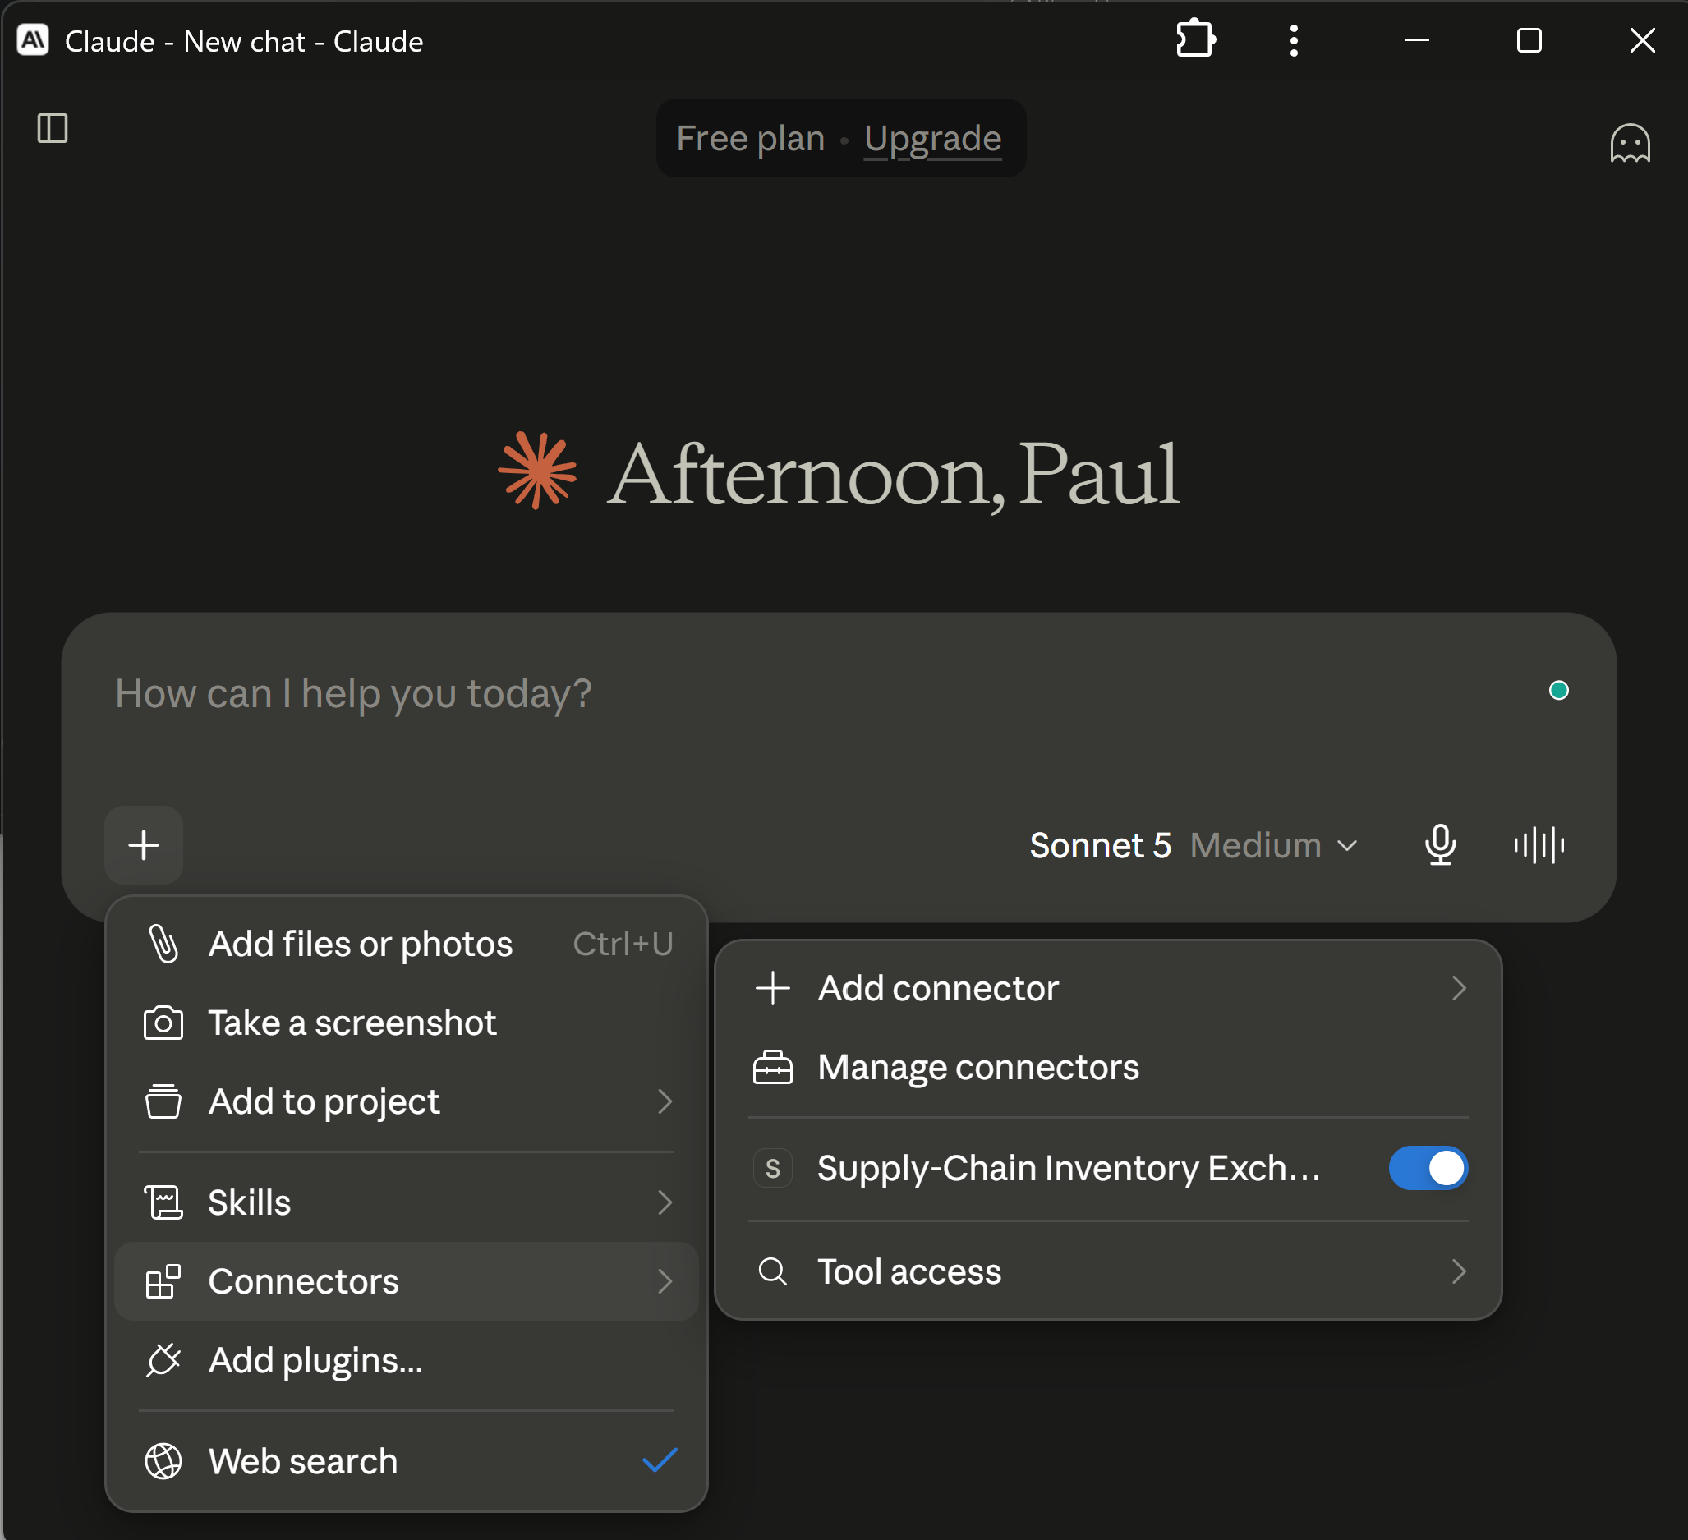Click the Skills scroll icon
Viewport: 1688px width, 1540px height.
[x=163, y=1202]
